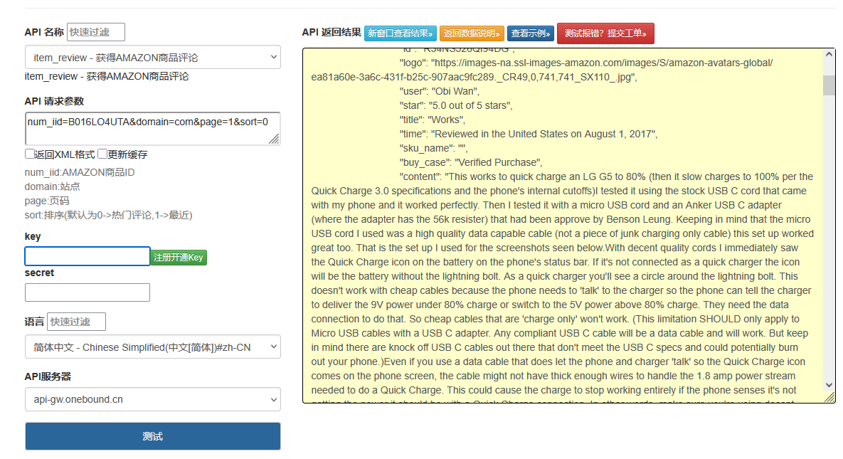Click the API name quick filter field
Viewport: 843px width, 459px height.
[x=96, y=32]
